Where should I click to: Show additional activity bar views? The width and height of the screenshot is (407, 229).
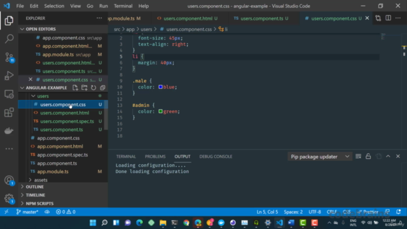pyautogui.click(x=9, y=149)
